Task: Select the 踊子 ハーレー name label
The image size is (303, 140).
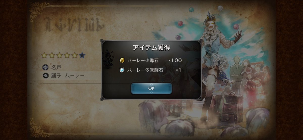Action: coord(67,76)
